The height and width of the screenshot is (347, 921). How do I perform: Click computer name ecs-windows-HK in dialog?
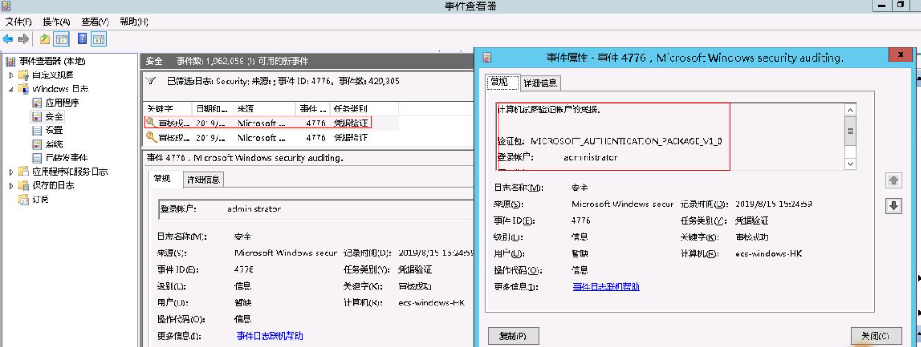pyautogui.click(x=768, y=254)
